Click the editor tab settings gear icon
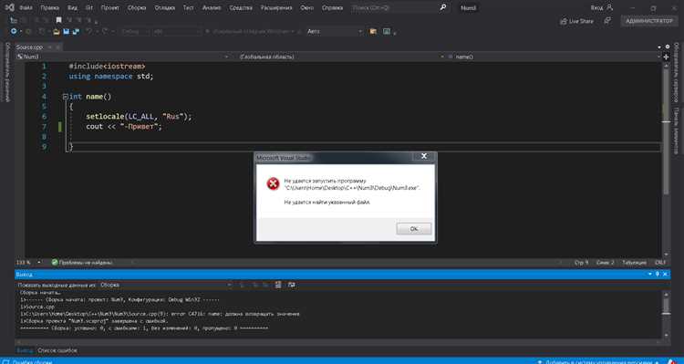 (x=667, y=47)
